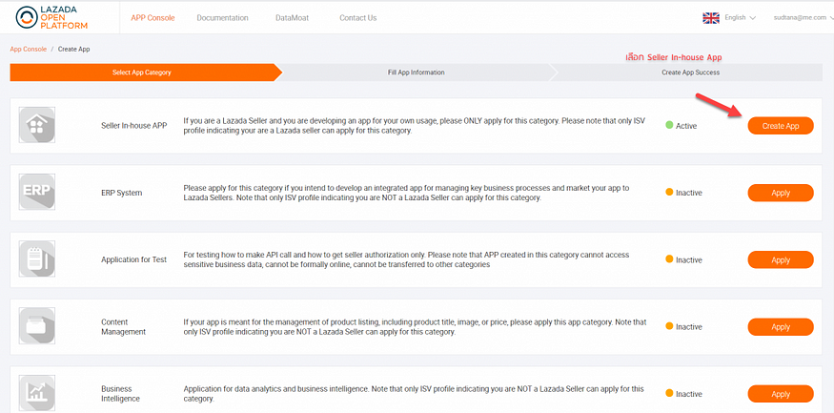The height and width of the screenshot is (413, 834).
Task: Click the Application for Test notepad icon
Action: click(37, 259)
